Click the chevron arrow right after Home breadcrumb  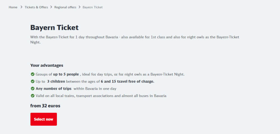click(x=21, y=7)
